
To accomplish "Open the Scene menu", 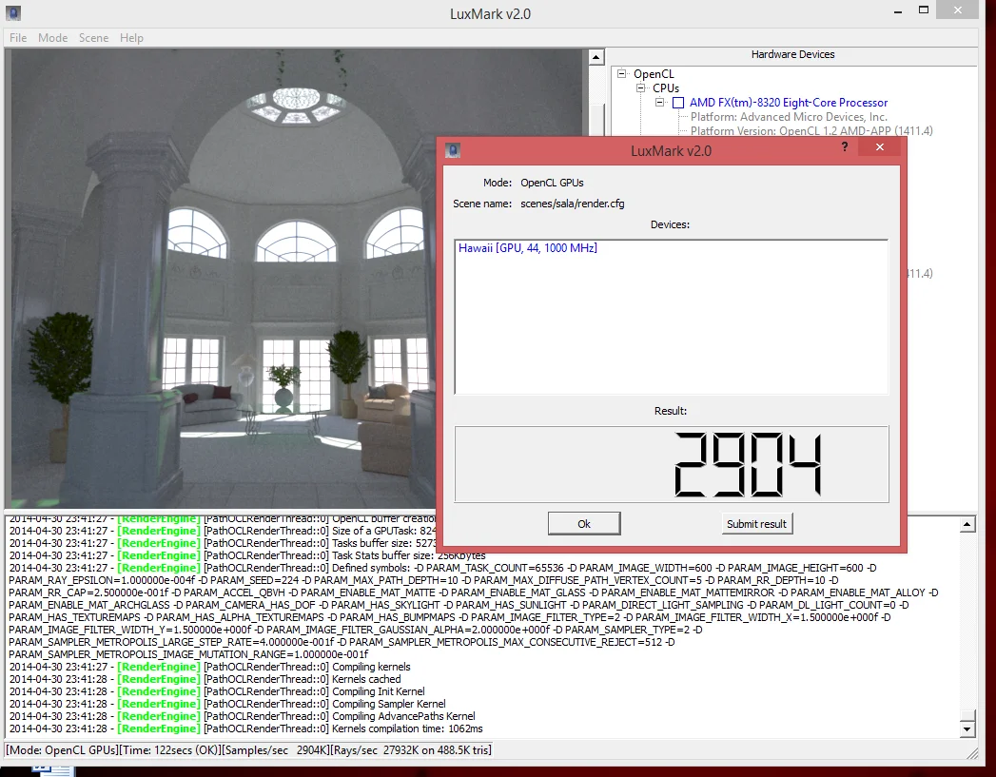I will [93, 38].
